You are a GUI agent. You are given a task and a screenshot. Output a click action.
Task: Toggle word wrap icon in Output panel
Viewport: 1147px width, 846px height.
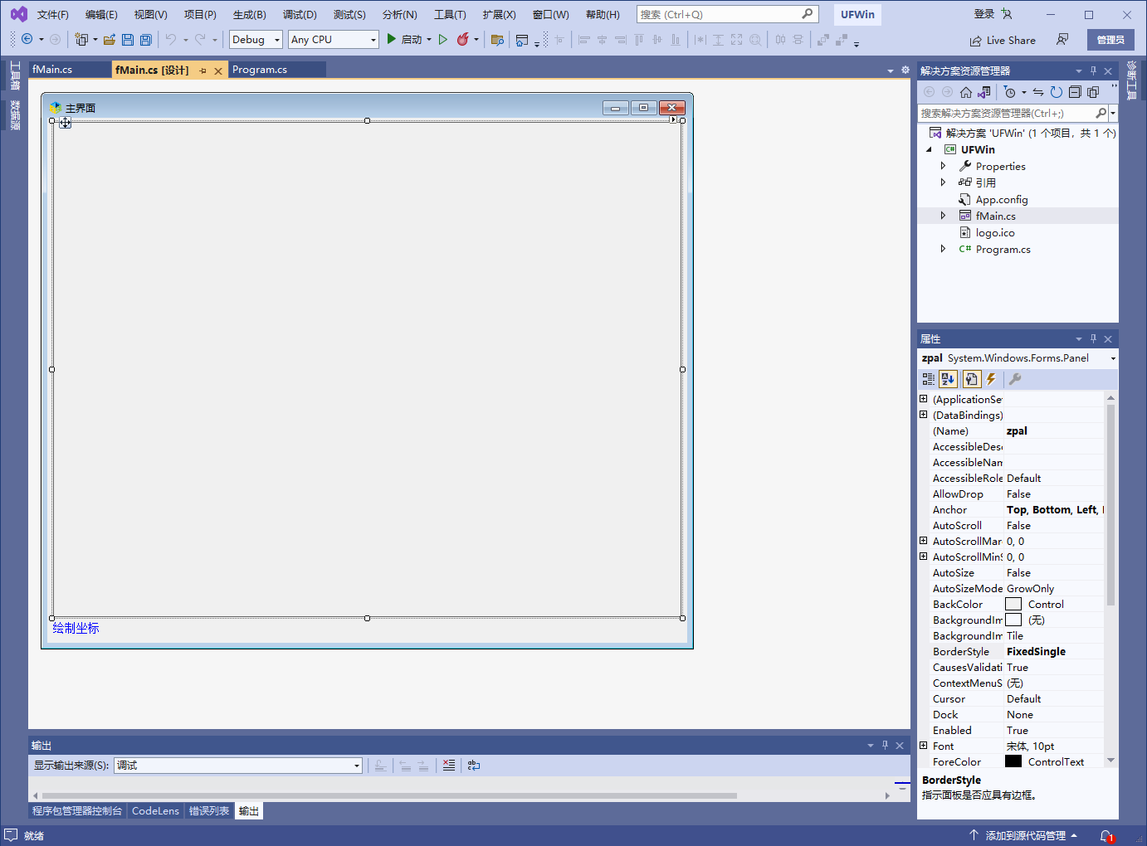point(474,766)
